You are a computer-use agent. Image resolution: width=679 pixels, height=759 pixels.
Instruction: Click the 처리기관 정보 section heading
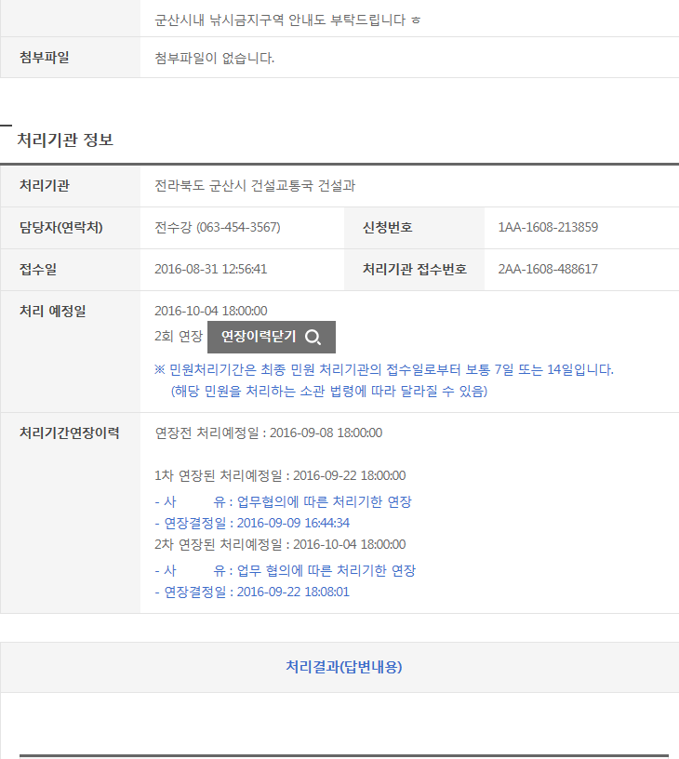65,140
